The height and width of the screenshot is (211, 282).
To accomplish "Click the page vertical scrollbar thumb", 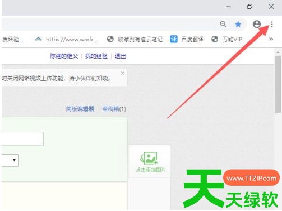I will (278, 84).
